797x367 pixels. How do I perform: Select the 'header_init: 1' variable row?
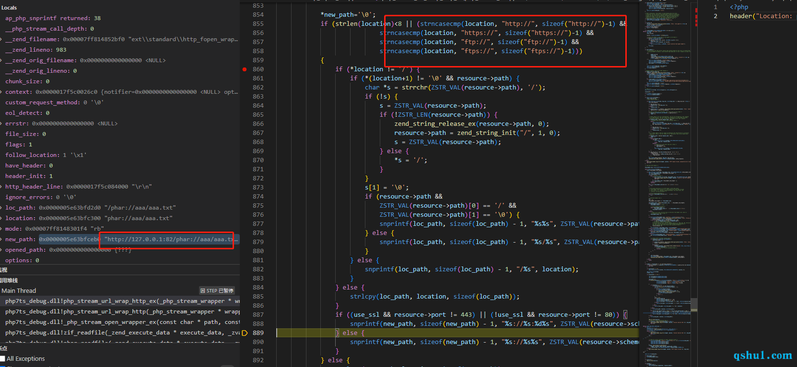(120, 176)
